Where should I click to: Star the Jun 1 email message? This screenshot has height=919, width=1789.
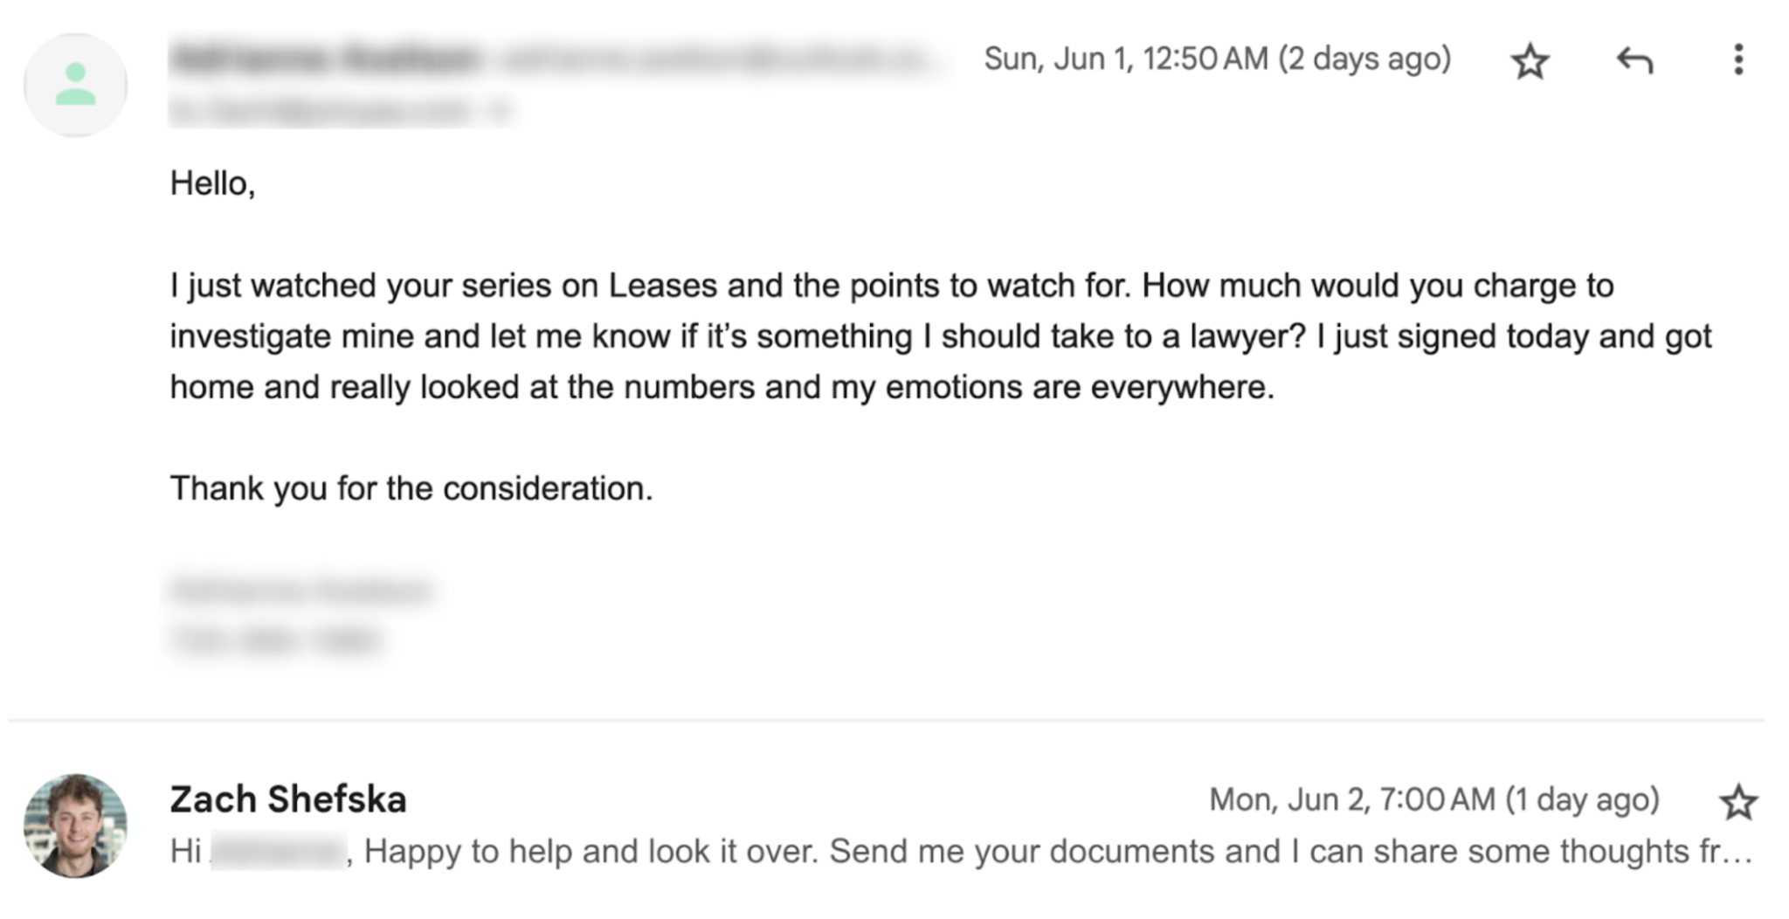coord(1530,61)
